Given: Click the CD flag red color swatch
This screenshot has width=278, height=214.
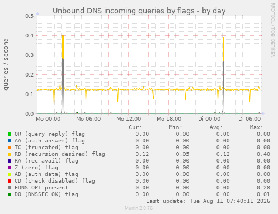Looking at the screenshot, I should point(10,181).
